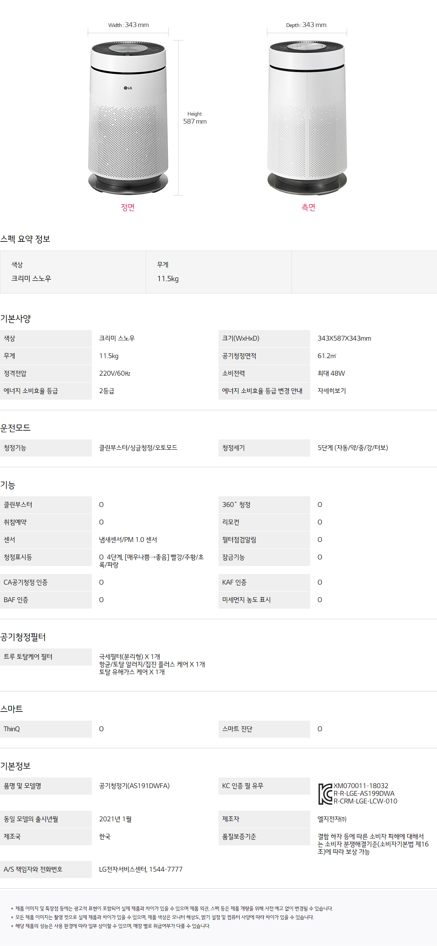Viewport: 437px width, 946px height.
Task: Click the model name 공기청정기(AS191DWFA)
Action: 134,786
